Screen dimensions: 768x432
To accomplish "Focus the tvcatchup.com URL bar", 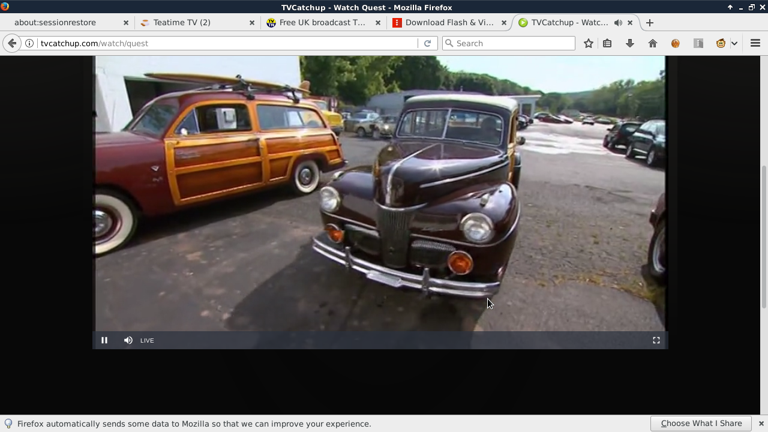I will (x=228, y=43).
